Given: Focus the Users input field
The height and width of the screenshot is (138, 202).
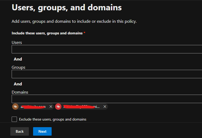Looking at the screenshot, I should pos(106,49).
